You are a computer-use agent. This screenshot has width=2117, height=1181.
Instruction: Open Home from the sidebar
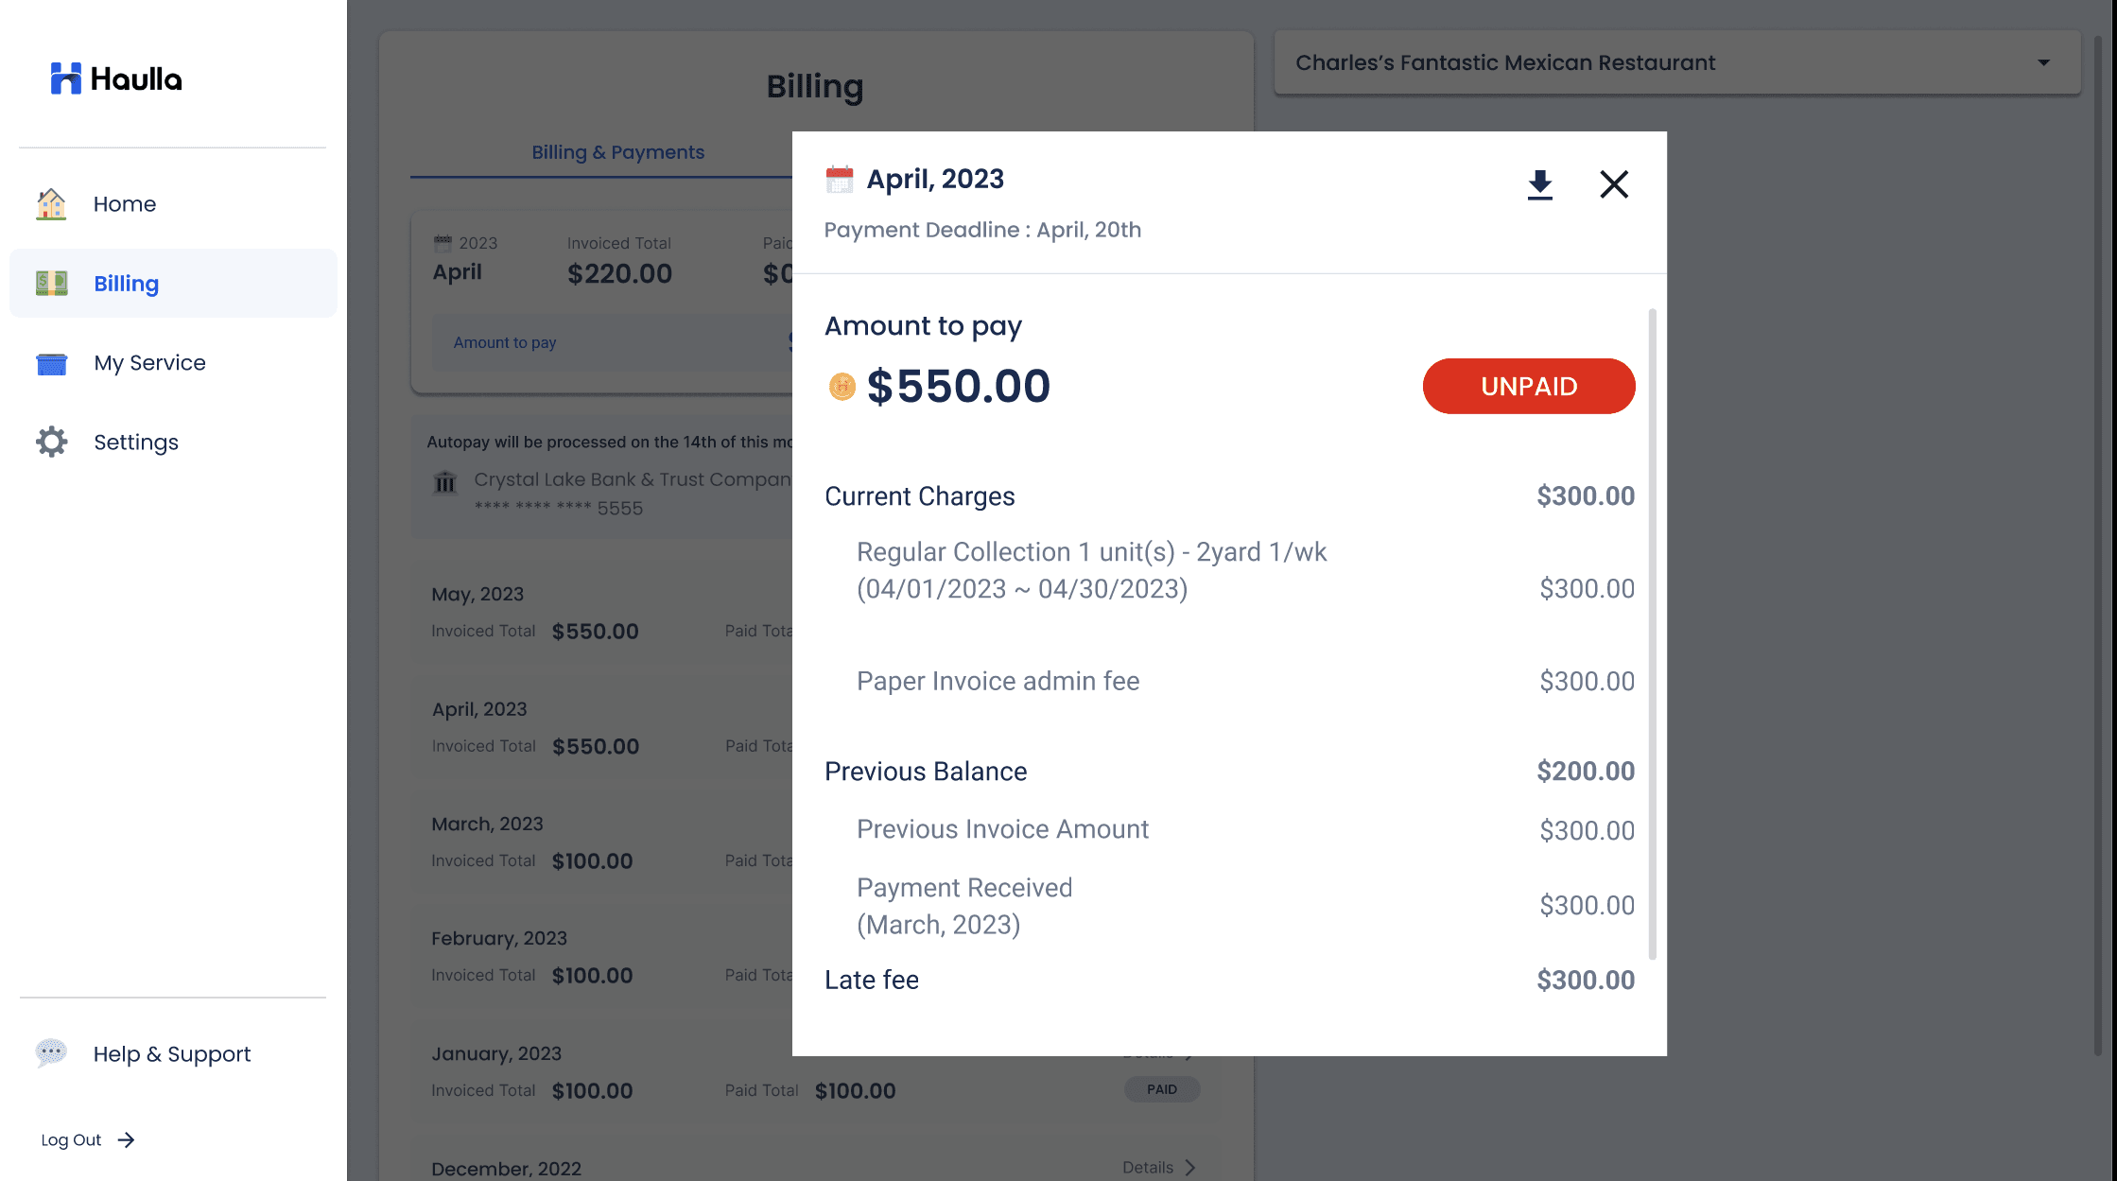[124, 204]
